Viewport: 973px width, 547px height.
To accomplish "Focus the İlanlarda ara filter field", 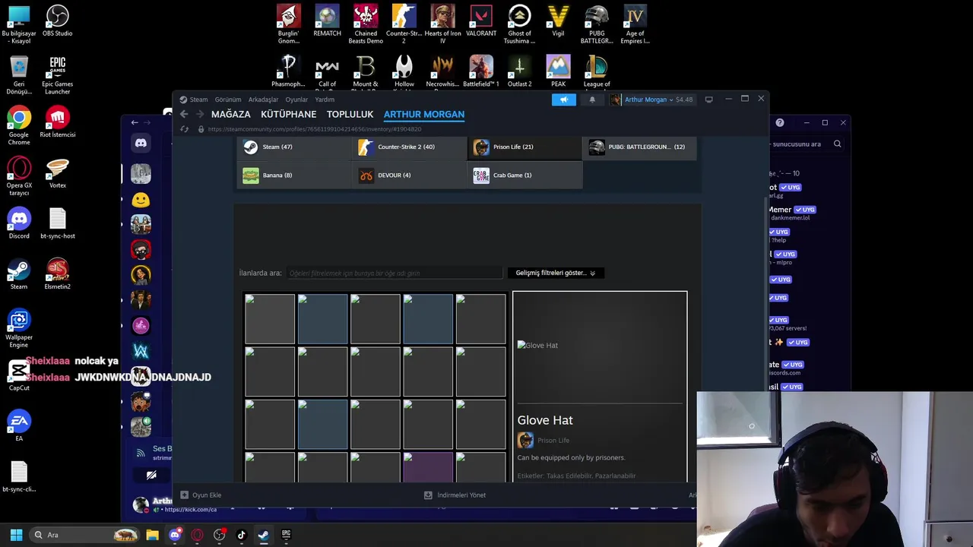I will [394, 273].
